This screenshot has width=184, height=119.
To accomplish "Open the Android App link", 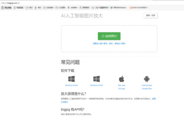I will pos(147,85).
